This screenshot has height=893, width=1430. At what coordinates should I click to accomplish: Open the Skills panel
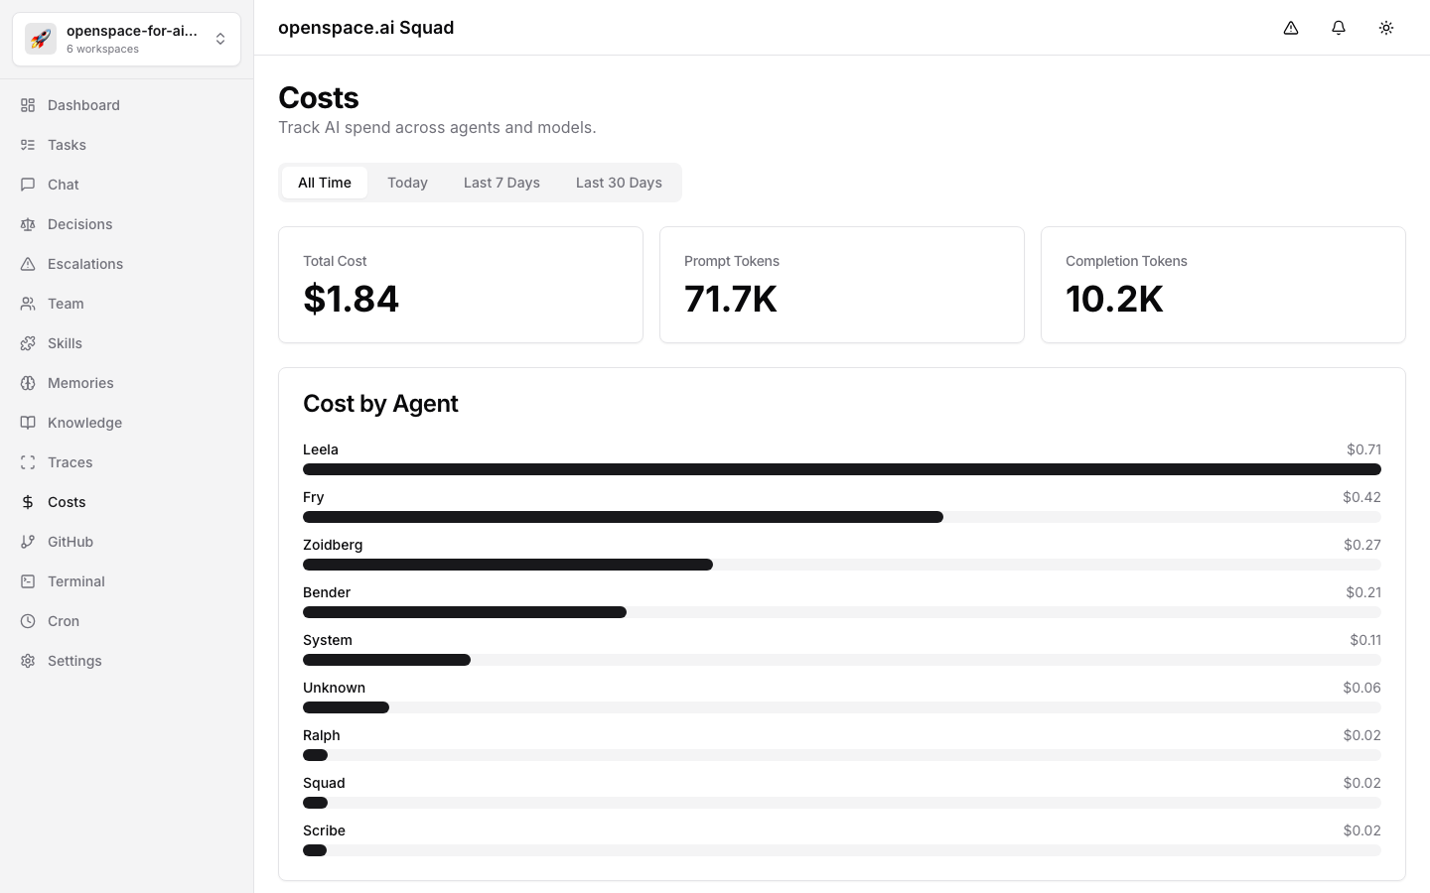click(65, 343)
